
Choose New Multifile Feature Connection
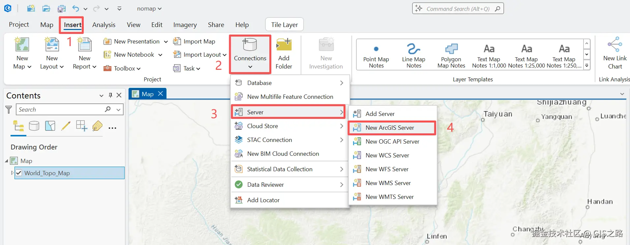(289, 97)
